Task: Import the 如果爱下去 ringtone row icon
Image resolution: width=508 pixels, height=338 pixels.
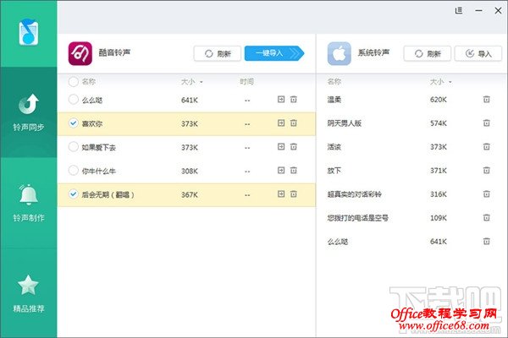Action: 281,146
